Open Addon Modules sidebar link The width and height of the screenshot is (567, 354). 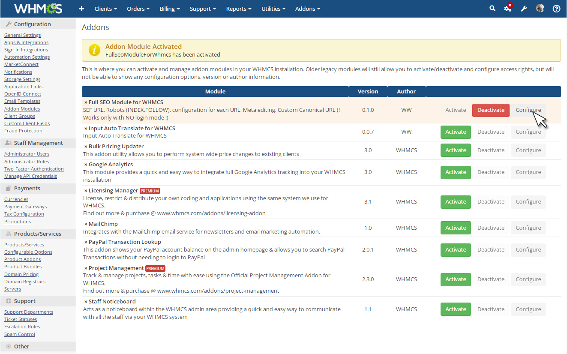(x=22, y=109)
